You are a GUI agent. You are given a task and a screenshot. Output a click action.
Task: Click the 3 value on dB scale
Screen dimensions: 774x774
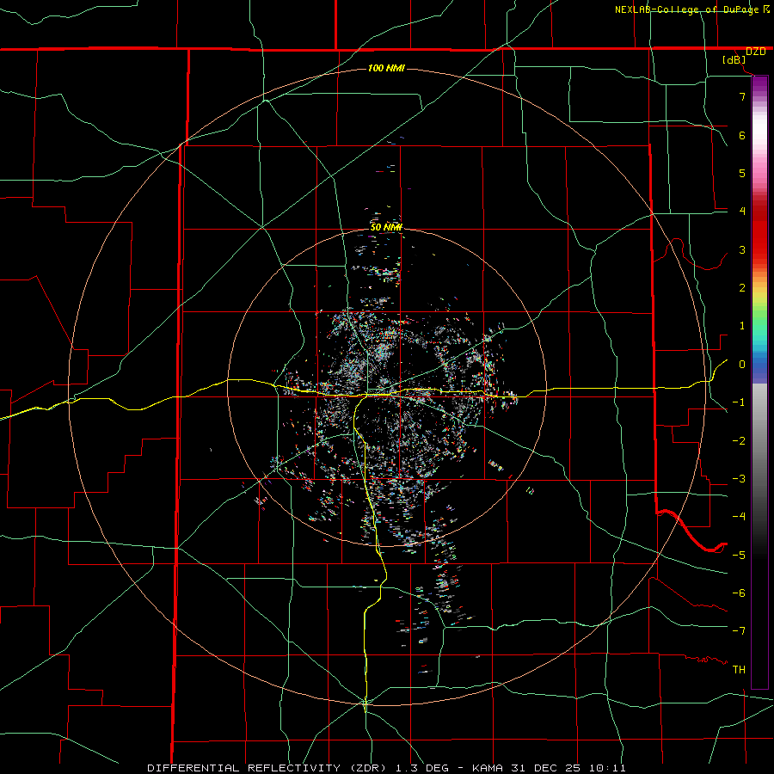click(742, 249)
